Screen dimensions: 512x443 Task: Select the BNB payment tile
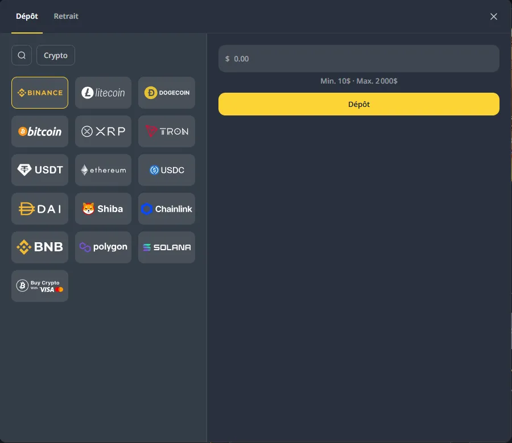(x=40, y=247)
